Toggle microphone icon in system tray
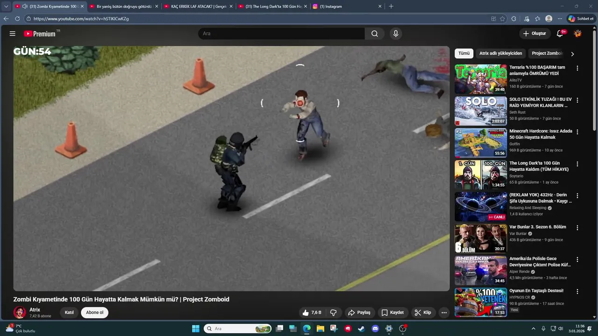Image resolution: width=598 pixels, height=336 pixels. [x=543, y=329]
